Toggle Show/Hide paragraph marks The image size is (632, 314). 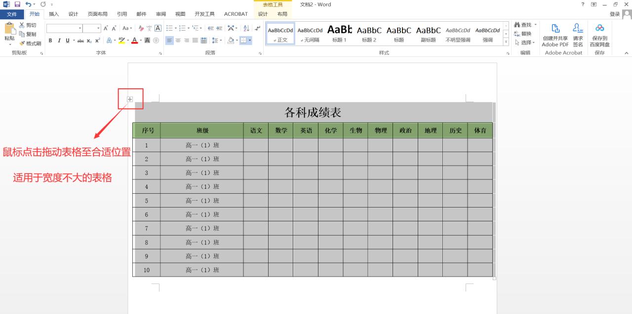pyautogui.click(x=257, y=29)
